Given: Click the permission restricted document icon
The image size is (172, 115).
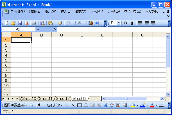Looking at the screenshot, I should point(26,23).
